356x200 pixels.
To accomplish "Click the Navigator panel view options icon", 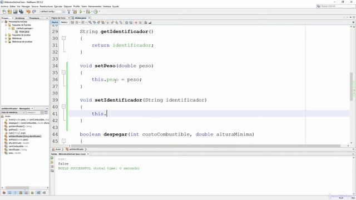I will [46, 112].
